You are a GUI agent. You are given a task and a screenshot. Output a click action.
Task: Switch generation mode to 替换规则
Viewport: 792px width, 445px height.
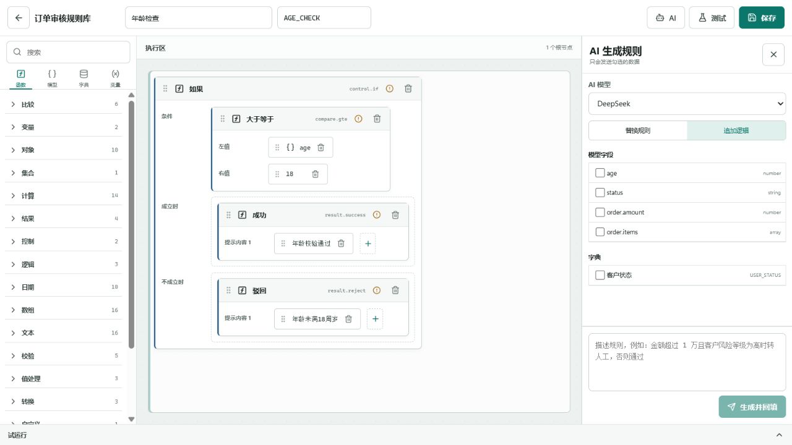(x=638, y=130)
